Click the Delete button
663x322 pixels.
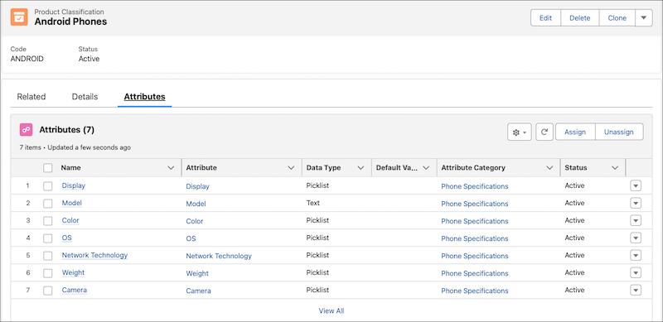coord(579,17)
